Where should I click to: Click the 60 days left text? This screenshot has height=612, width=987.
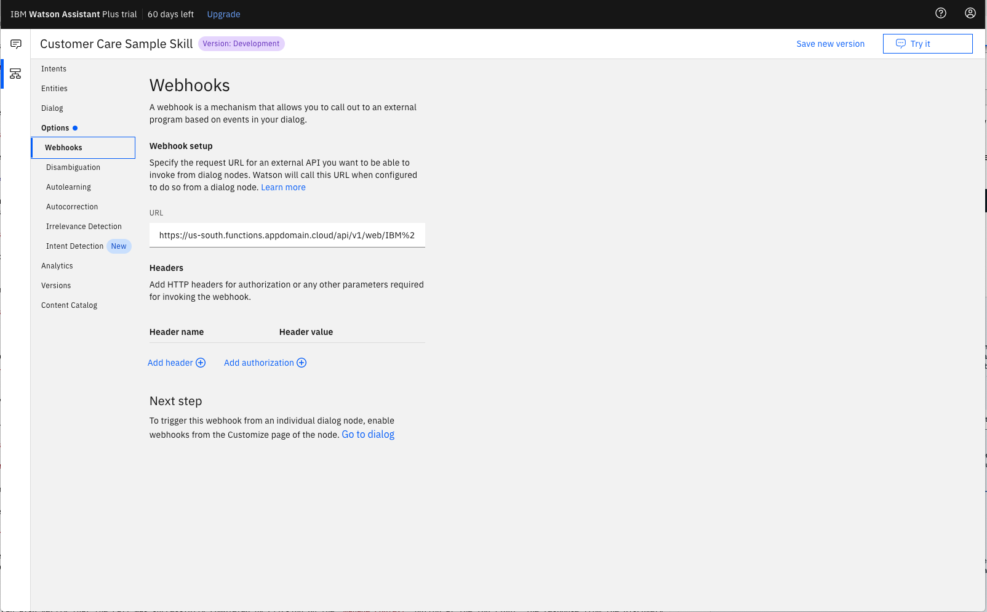[x=170, y=14]
